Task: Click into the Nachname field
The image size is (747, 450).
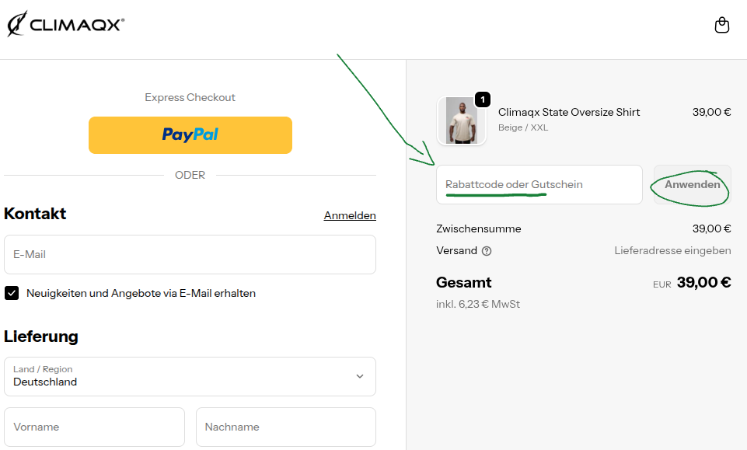Action: [x=285, y=427]
